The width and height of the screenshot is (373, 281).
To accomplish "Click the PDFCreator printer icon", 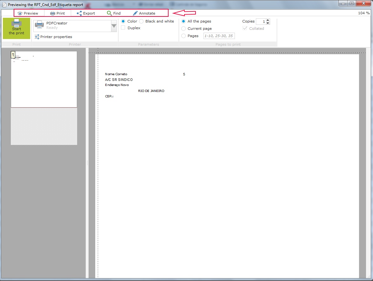I will coord(39,25).
